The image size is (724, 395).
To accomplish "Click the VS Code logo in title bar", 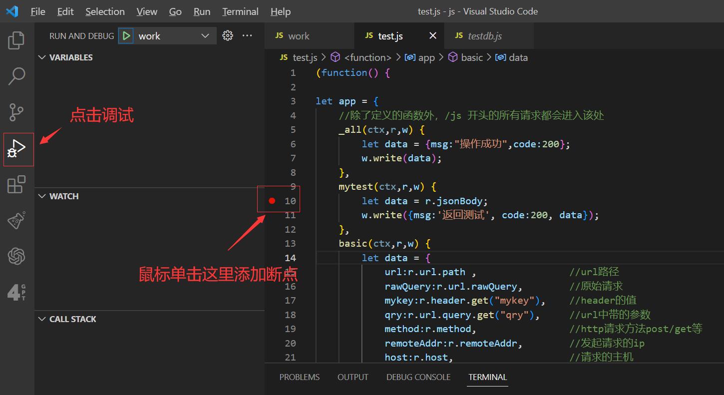I will (12, 11).
